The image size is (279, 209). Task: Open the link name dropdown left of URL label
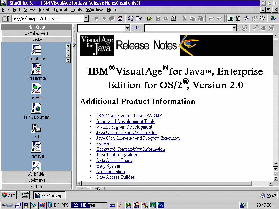click(127, 28)
